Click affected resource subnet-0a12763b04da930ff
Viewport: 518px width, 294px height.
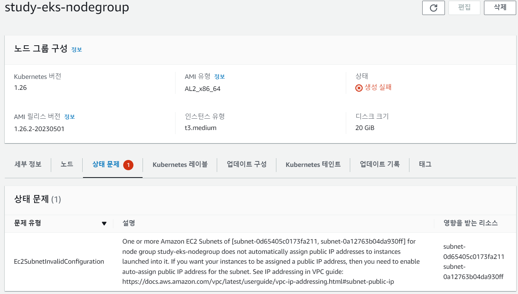coord(473,272)
